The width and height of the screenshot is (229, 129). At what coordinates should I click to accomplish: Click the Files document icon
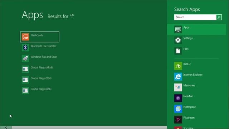[178, 51]
